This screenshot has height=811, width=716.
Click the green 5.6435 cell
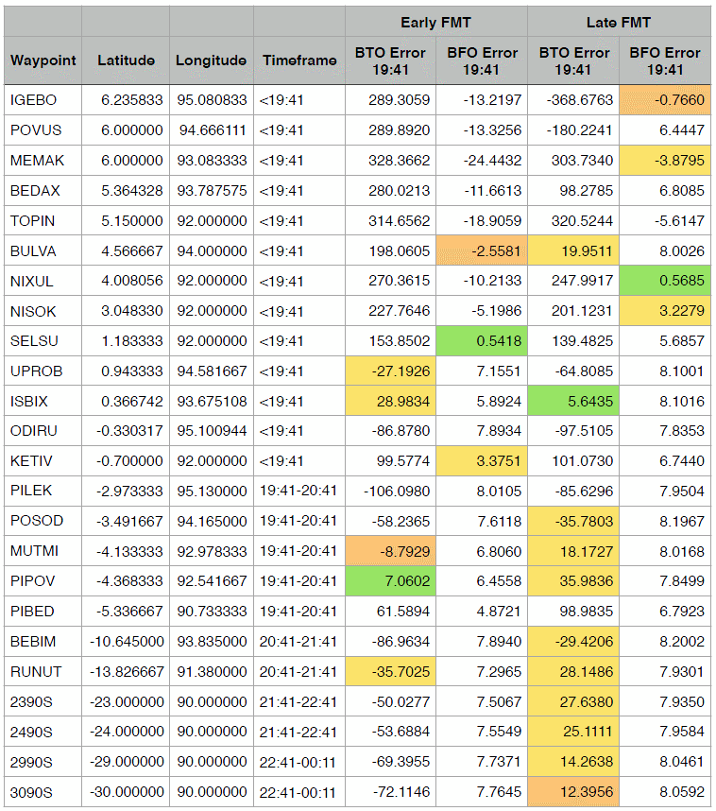coord(573,401)
